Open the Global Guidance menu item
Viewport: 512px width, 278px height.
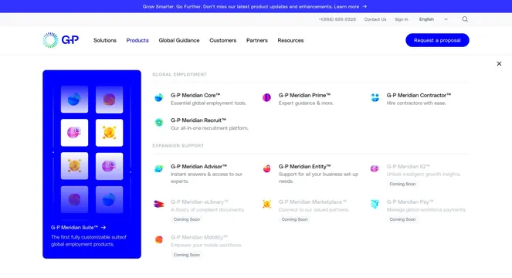click(x=179, y=40)
